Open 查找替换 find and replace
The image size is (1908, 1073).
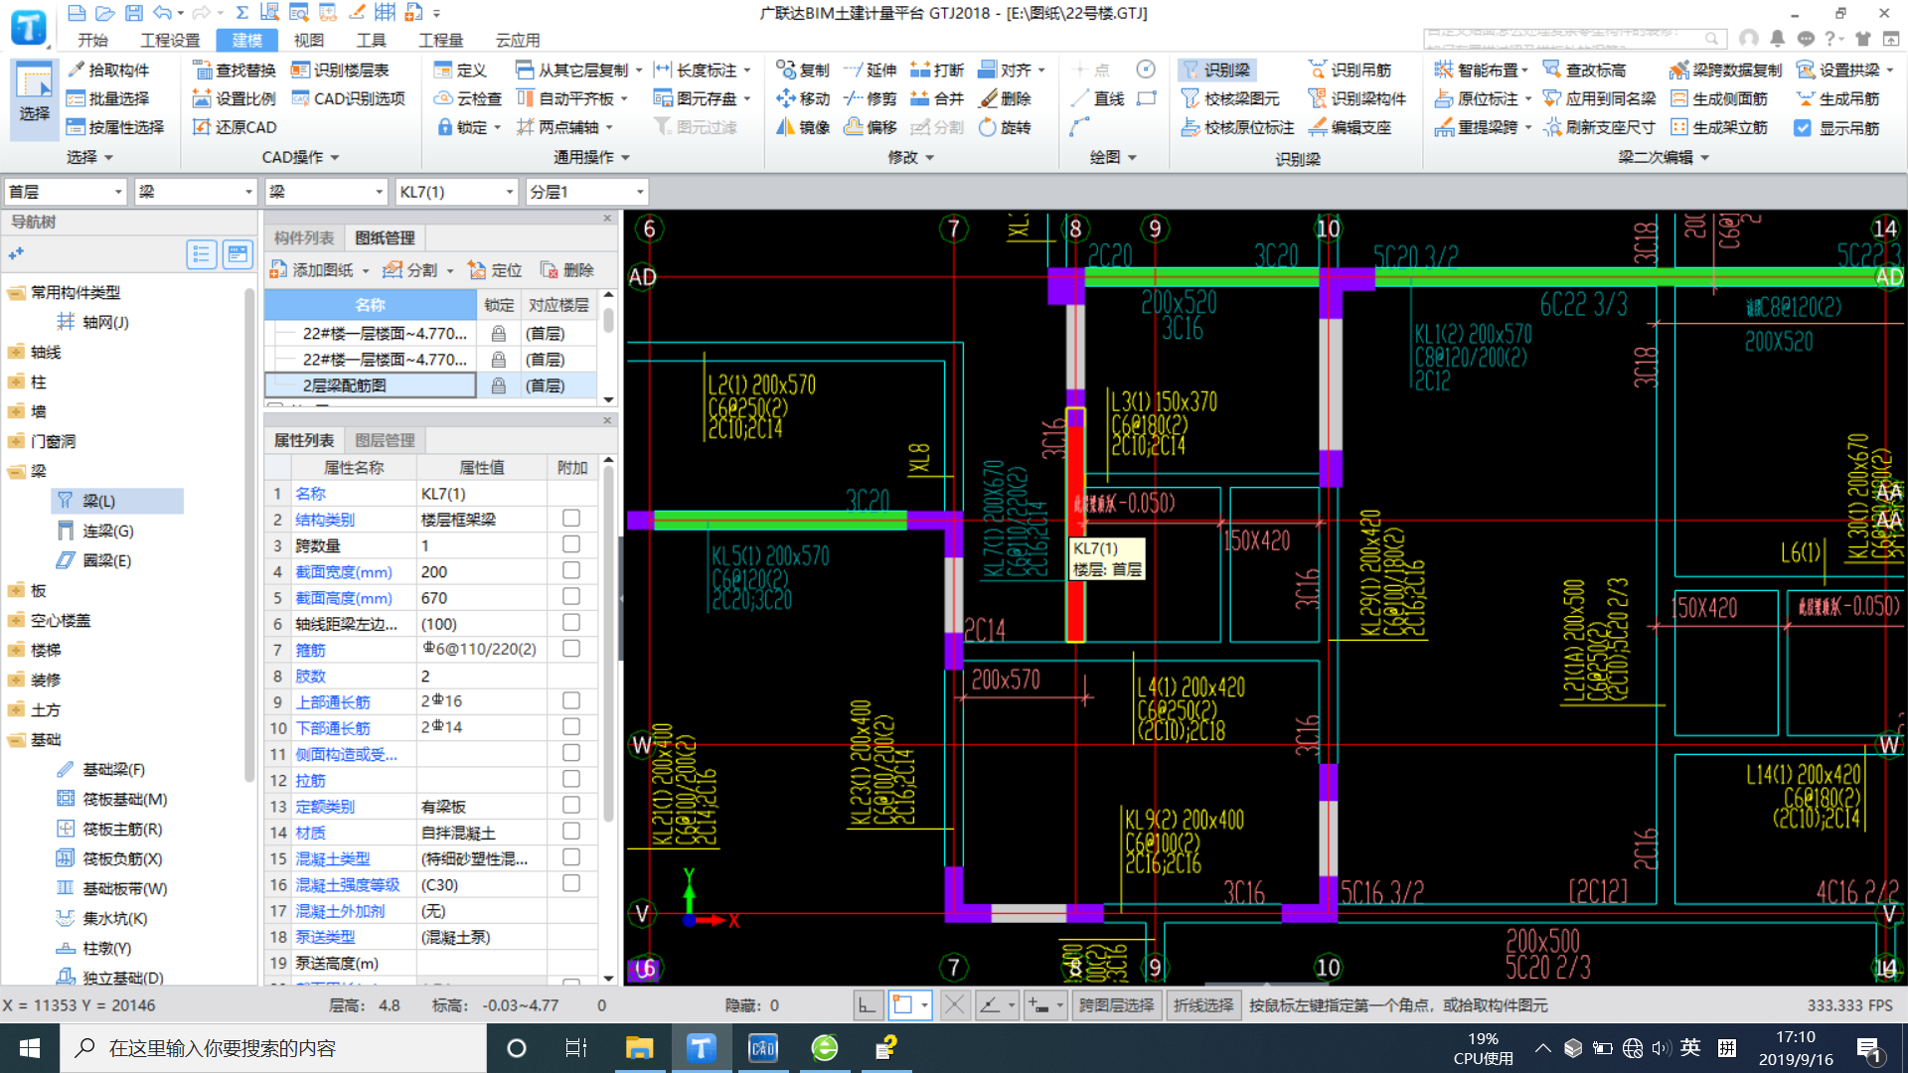[x=234, y=70]
